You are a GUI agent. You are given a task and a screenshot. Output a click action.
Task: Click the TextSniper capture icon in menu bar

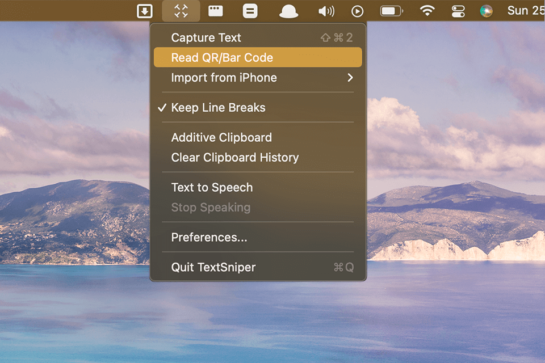tap(181, 11)
